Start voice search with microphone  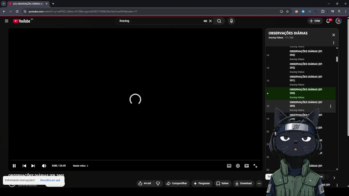pos(231,21)
